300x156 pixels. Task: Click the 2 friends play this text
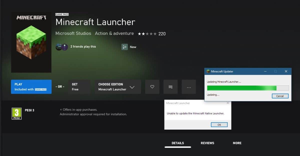[83, 47]
